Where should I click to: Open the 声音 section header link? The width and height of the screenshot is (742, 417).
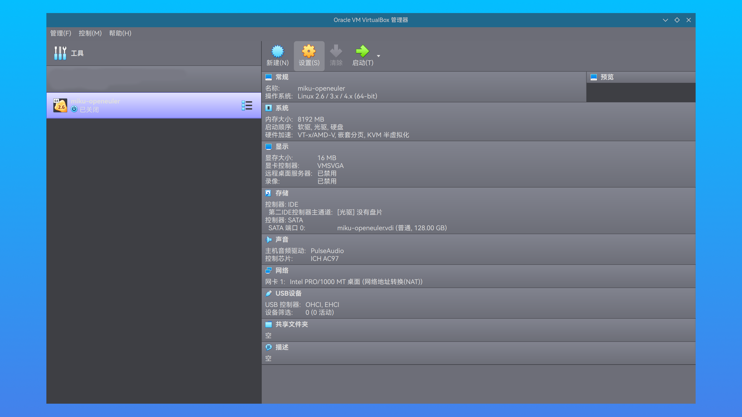282,239
